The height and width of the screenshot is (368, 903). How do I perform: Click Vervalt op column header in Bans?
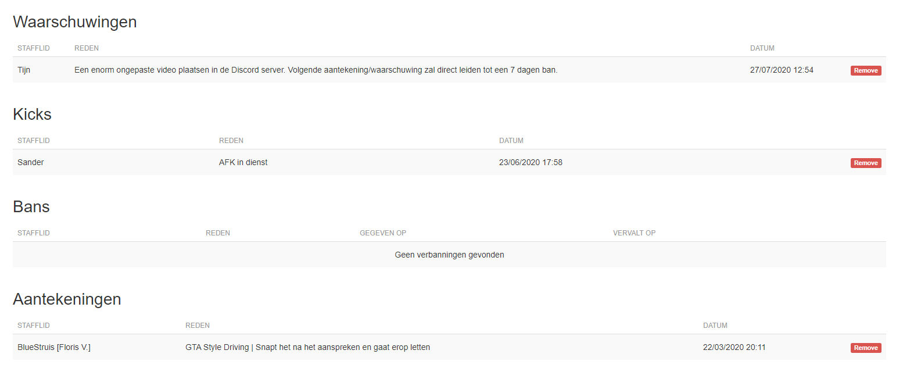pos(635,233)
